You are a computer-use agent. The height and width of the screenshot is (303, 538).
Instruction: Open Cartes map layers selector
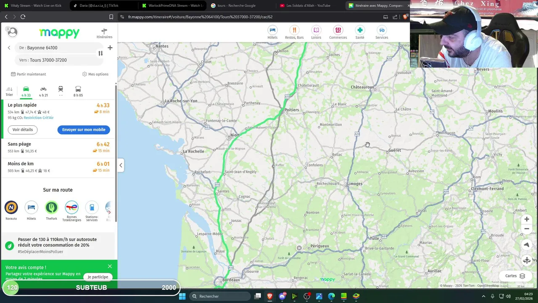(516, 276)
